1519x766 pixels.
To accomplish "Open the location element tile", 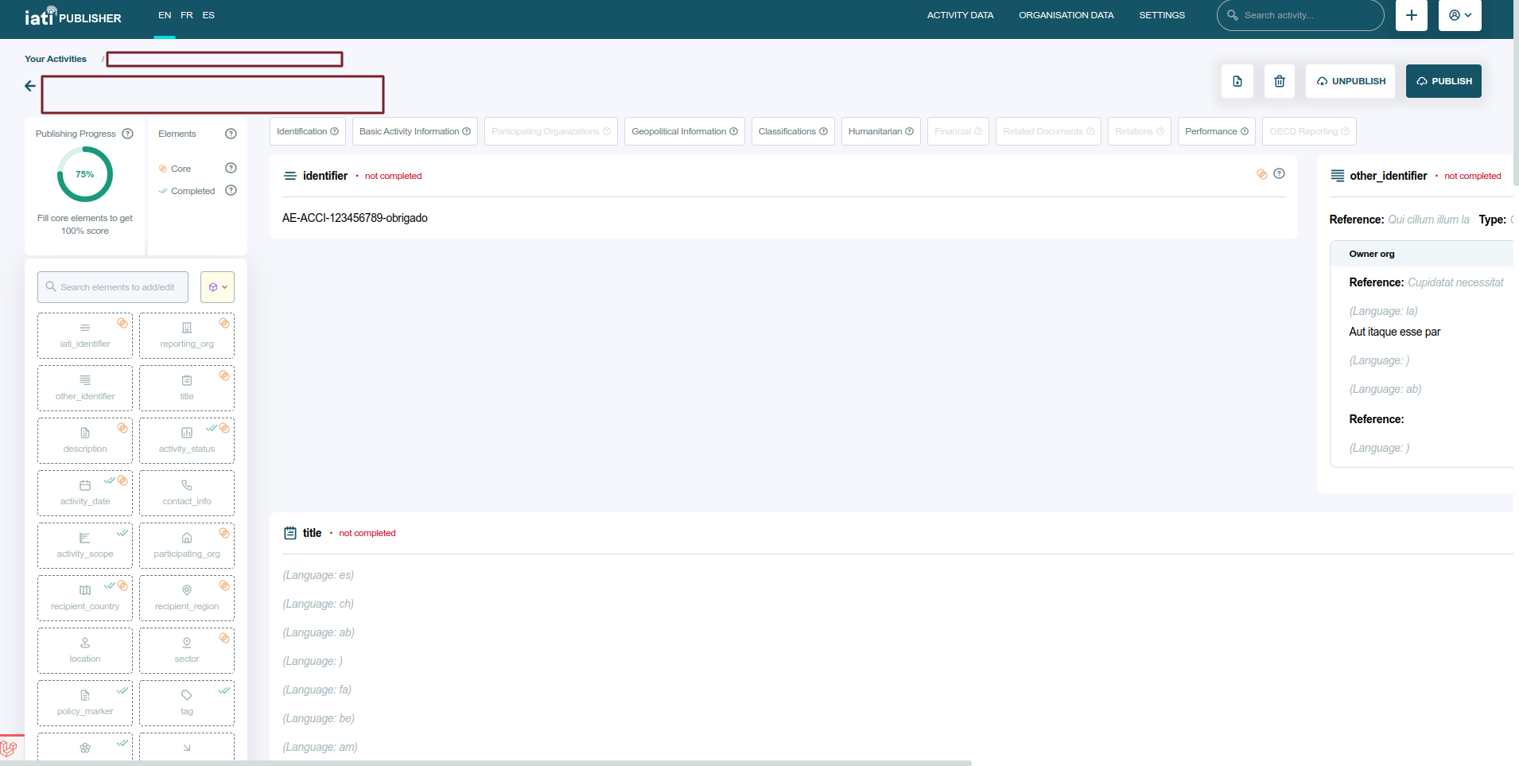I will pyautogui.click(x=85, y=651).
